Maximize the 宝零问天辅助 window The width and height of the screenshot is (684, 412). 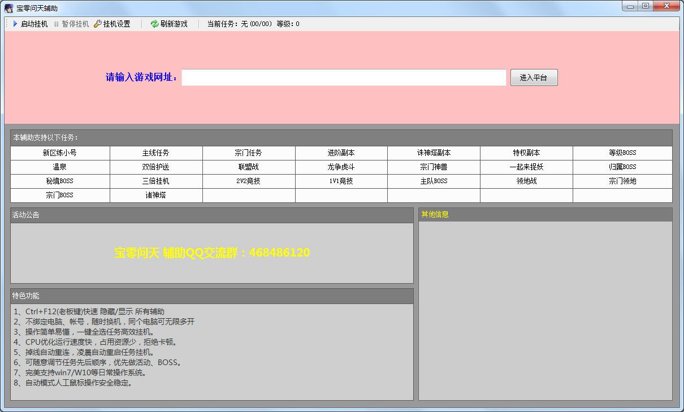click(646, 6)
